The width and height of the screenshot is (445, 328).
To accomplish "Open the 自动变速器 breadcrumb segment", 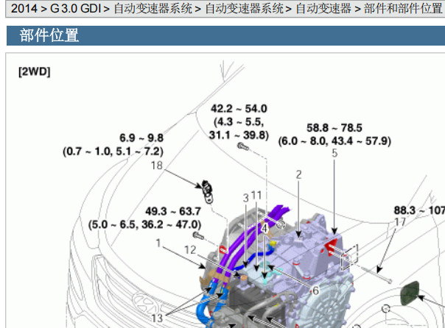I will click(x=323, y=9).
